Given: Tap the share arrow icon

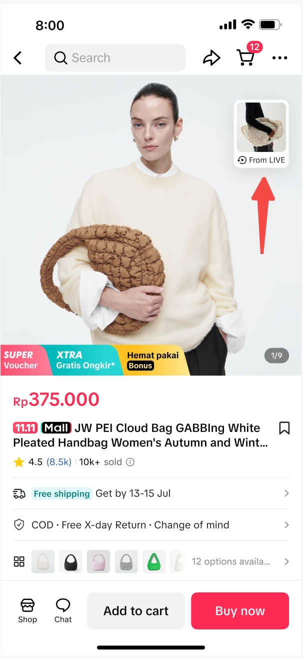Looking at the screenshot, I should click(x=211, y=58).
